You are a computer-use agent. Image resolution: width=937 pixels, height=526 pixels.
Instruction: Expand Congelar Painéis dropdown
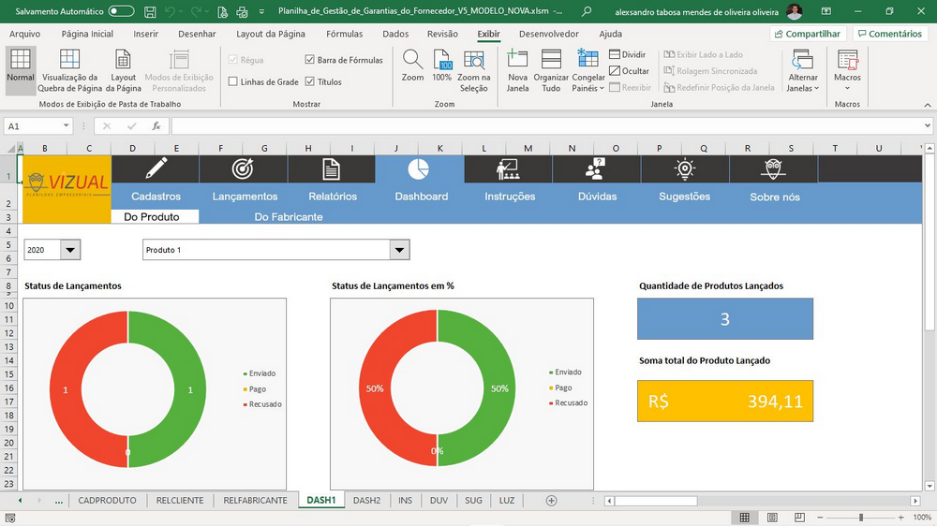tap(588, 72)
